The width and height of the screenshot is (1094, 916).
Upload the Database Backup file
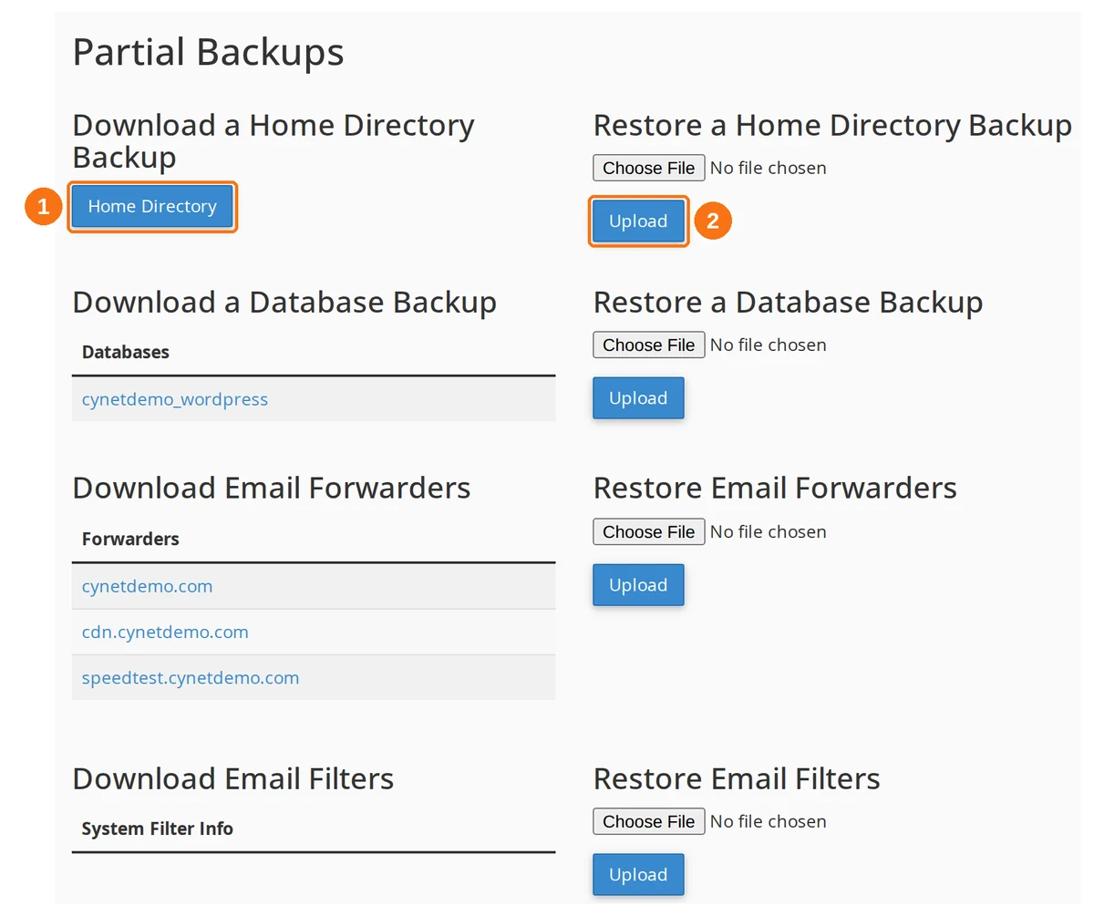point(638,398)
